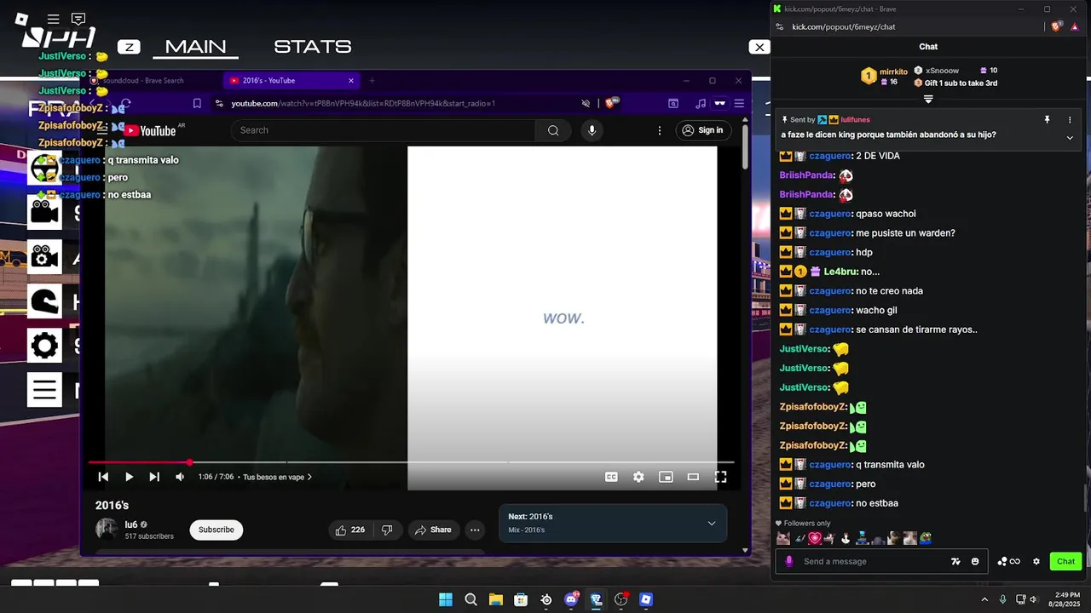Sign in to YouTube
The width and height of the screenshot is (1091, 613).
point(702,130)
